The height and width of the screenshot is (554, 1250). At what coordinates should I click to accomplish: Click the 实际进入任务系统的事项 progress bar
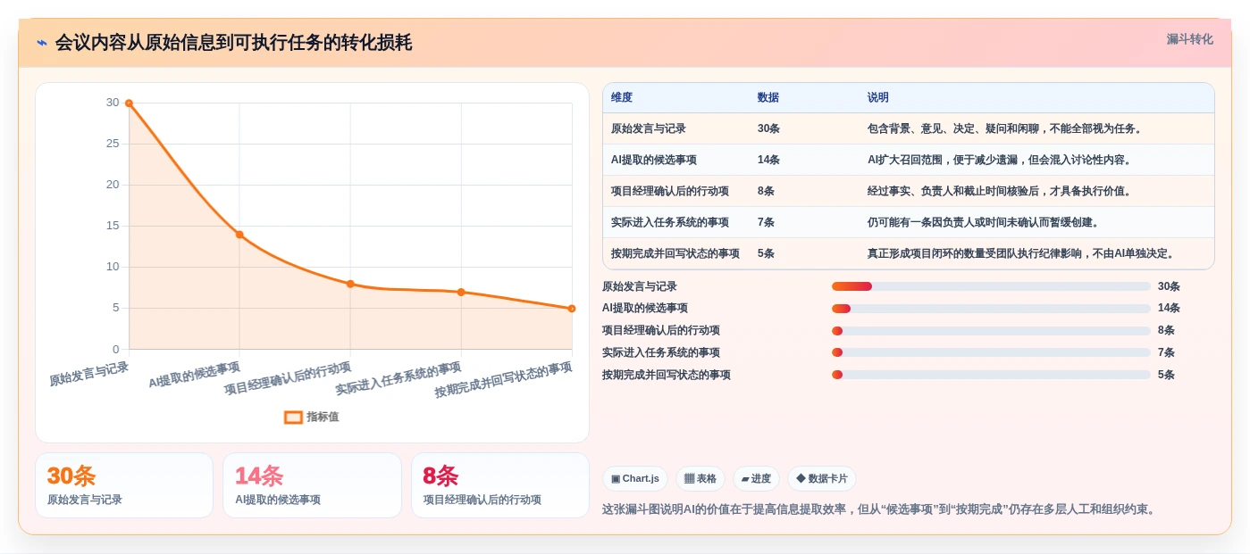[991, 352]
